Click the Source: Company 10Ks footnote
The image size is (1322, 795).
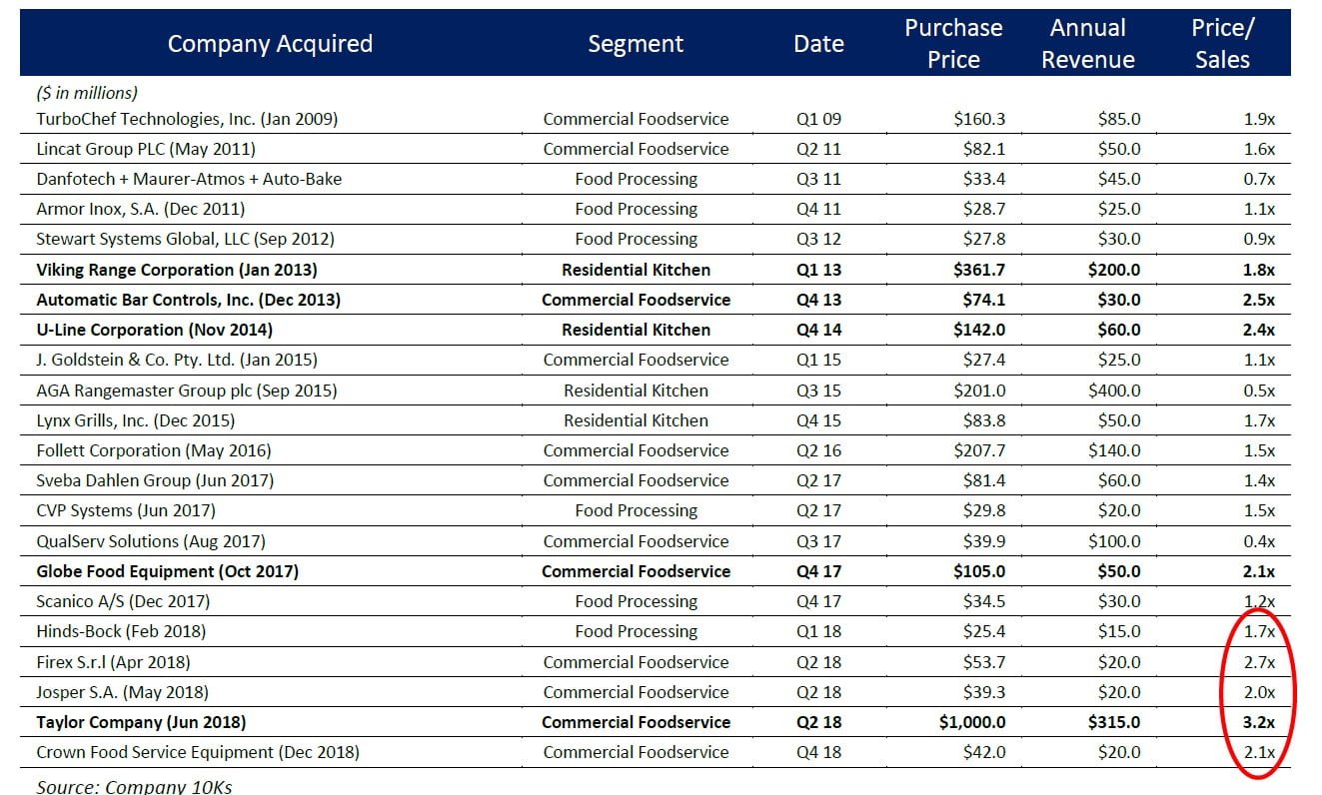click(x=134, y=786)
